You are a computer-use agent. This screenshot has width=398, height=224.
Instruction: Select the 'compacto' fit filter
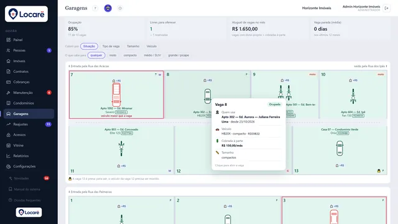[130, 55]
